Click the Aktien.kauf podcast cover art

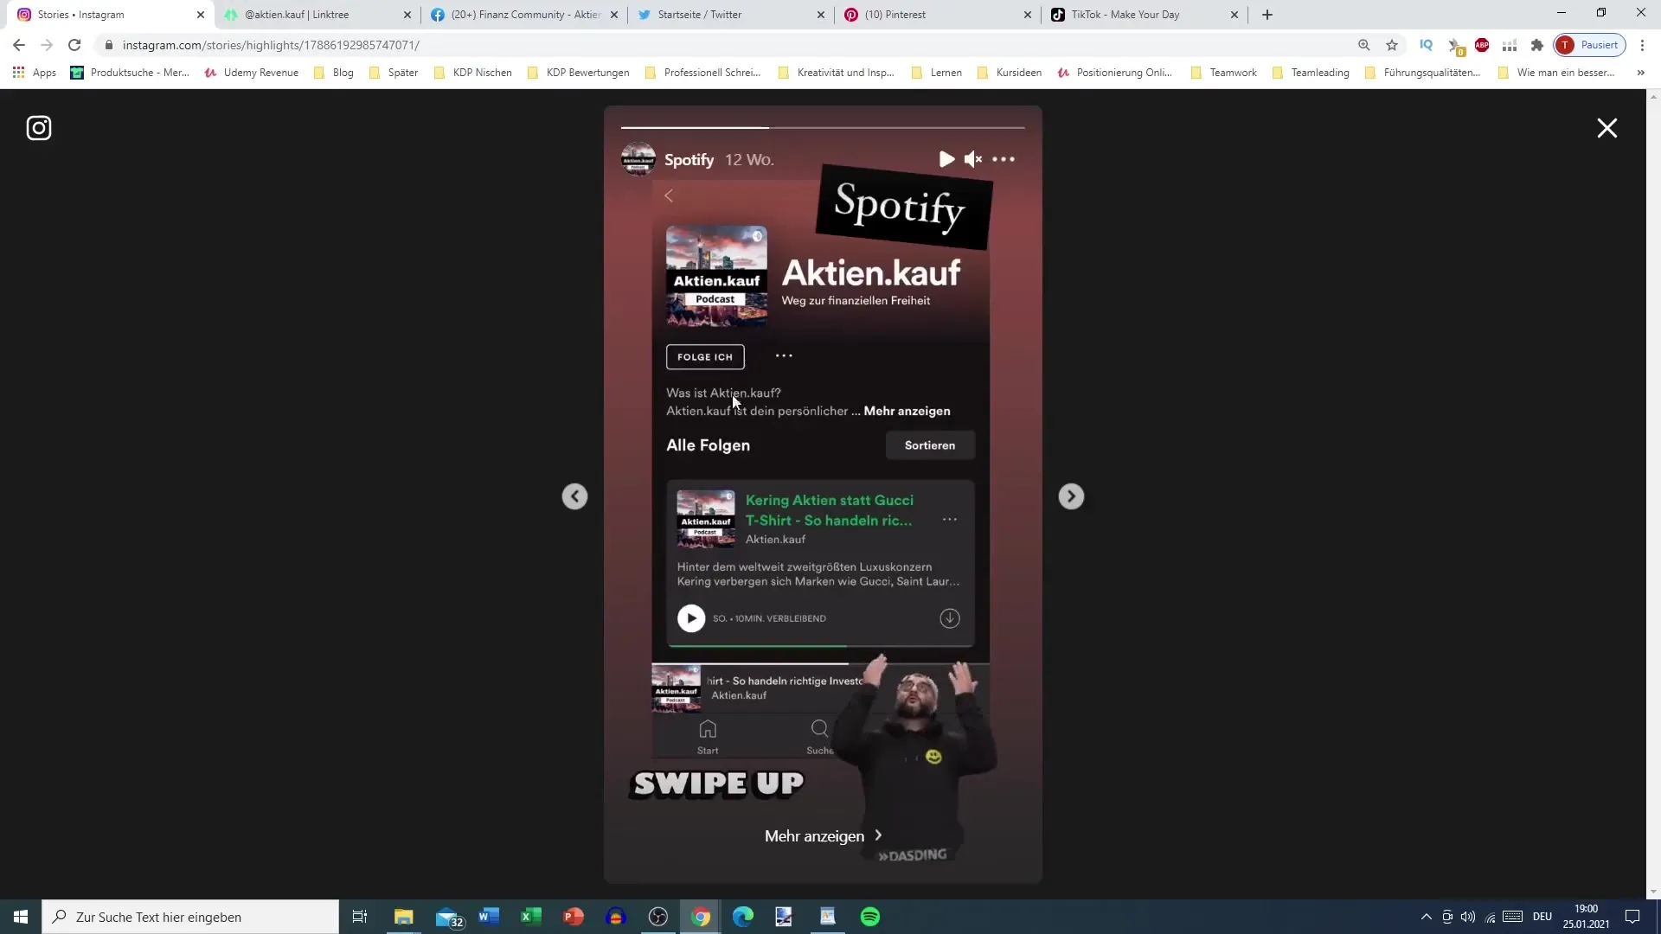pos(716,276)
